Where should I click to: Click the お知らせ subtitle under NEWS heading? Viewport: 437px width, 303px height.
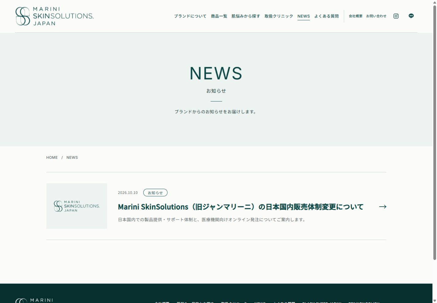pyautogui.click(x=216, y=91)
